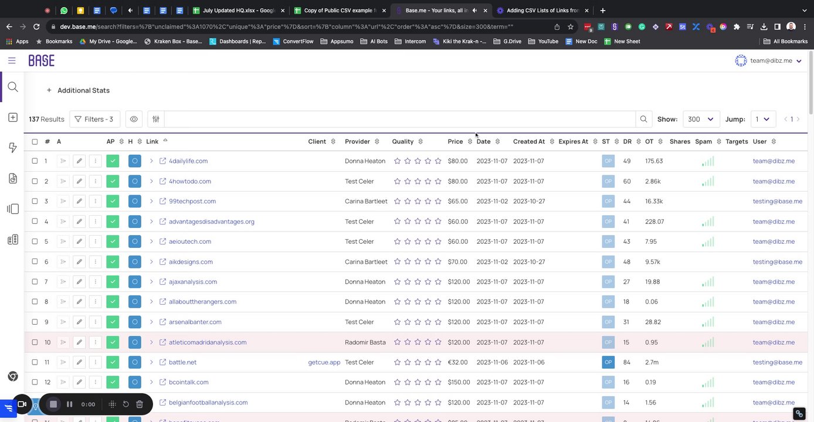Open the hamburger menu next to BASE logo
Screen dimensions: 814x422
click(x=12, y=61)
